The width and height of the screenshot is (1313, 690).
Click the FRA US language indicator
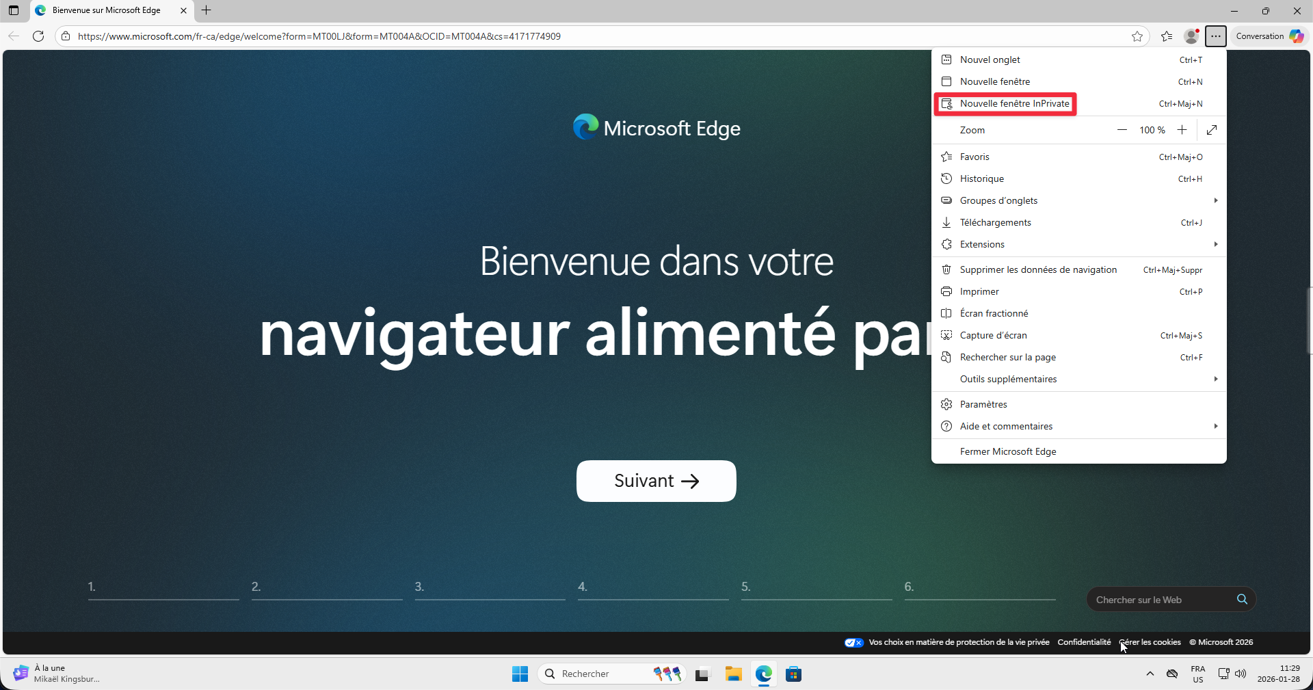click(x=1198, y=674)
